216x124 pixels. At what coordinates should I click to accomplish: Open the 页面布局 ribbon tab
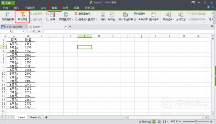(30, 8)
